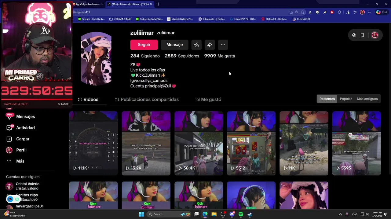Open STREAM & MAS bookmarks folder
Image resolution: width=391 pixels, height=219 pixels.
click(120, 19)
